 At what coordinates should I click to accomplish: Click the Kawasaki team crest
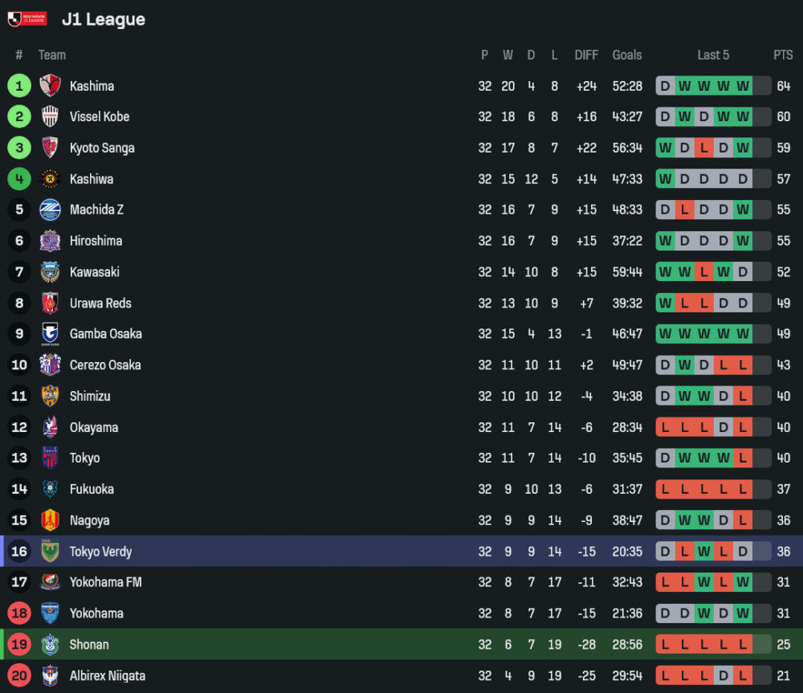coord(50,272)
